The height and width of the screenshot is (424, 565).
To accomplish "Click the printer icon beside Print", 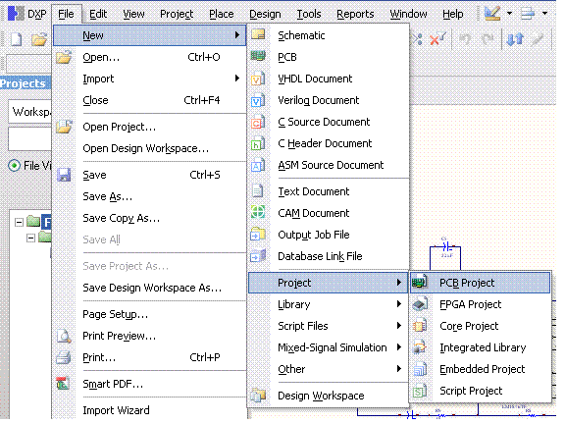I will (x=64, y=357).
